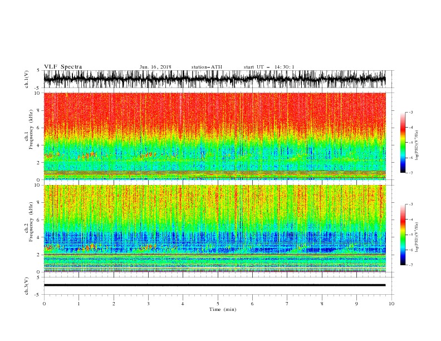
Task: Click the ch.1 spectrogram color scale bar
Action: click(403, 142)
